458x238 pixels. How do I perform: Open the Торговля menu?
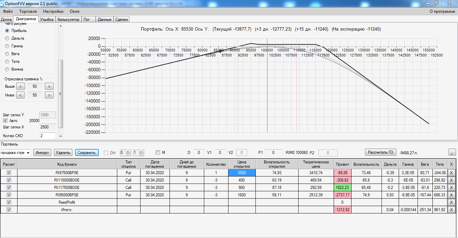(x=28, y=11)
